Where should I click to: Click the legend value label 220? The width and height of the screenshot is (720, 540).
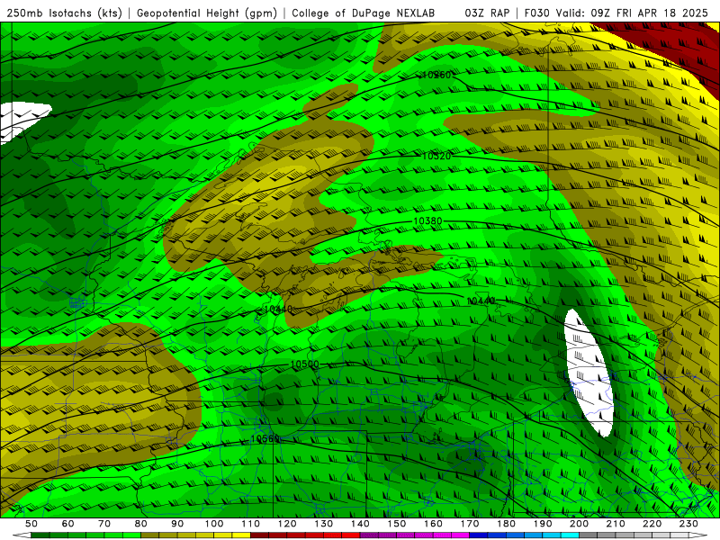pyautogui.click(x=652, y=524)
